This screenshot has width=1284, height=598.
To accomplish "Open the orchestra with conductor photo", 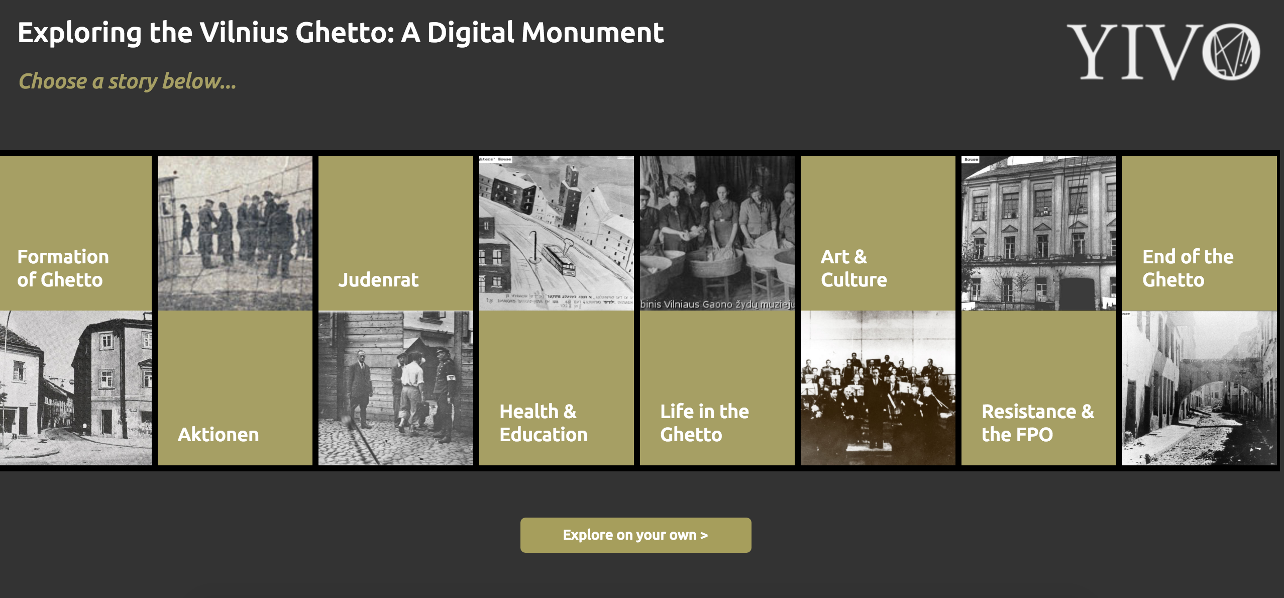I will [878, 388].
